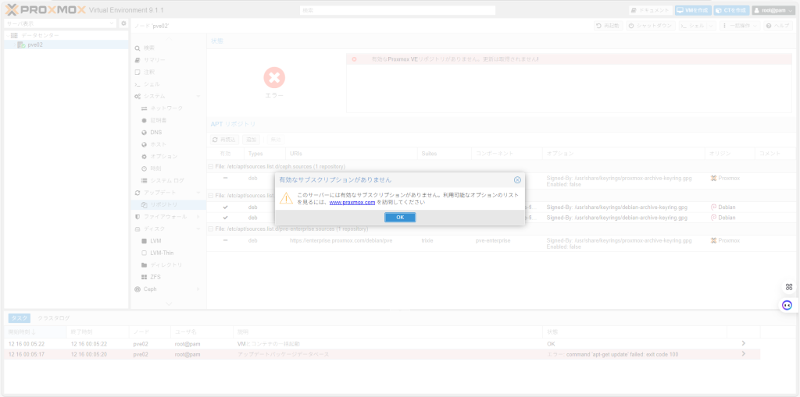Image resolution: width=800 pixels, height=397 pixels.
Task: Expand the failed apt-get update task row arrow
Action: (x=743, y=354)
